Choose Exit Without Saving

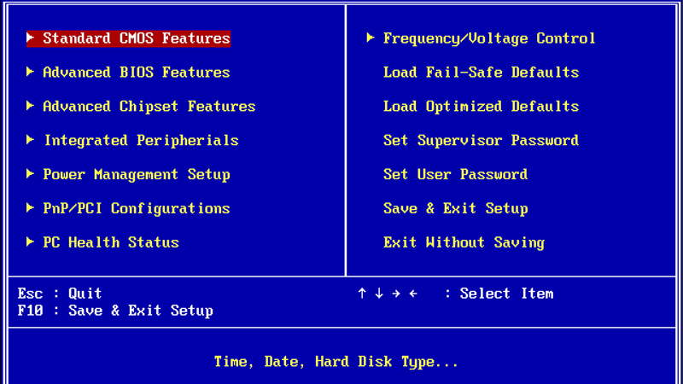tap(464, 242)
